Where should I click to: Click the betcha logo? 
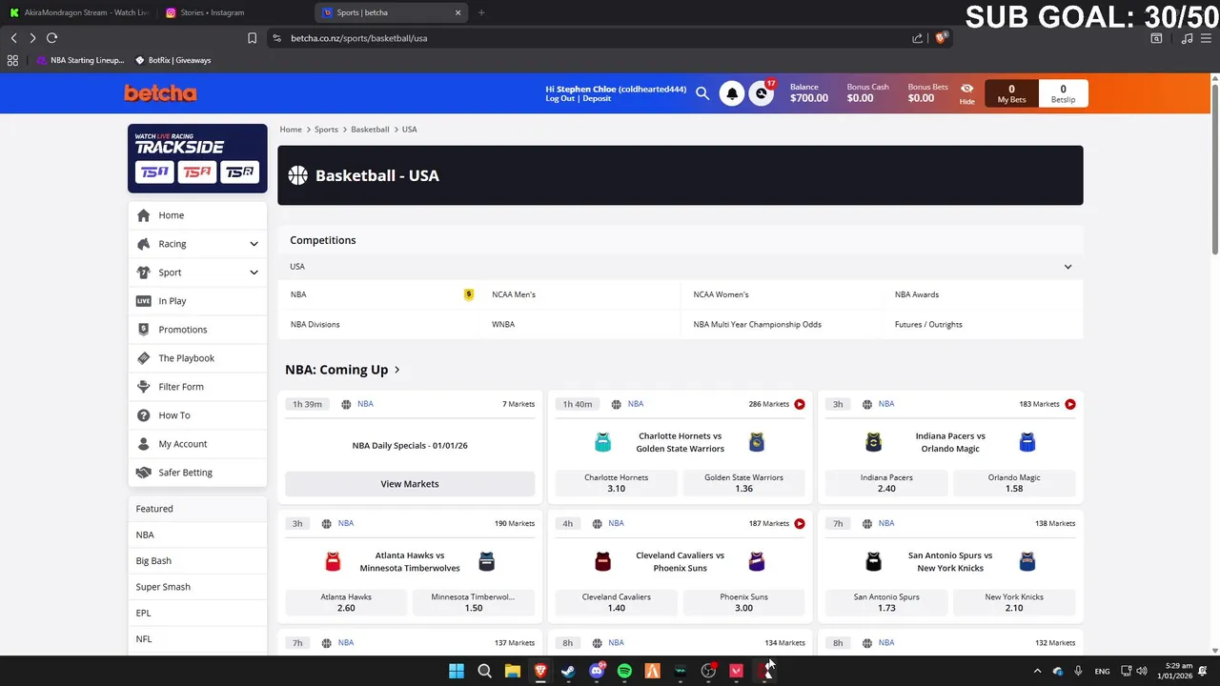pyautogui.click(x=160, y=93)
